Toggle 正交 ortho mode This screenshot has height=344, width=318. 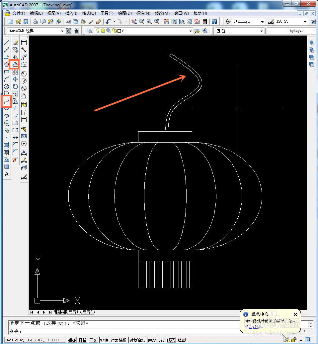click(x=93, y=340)
